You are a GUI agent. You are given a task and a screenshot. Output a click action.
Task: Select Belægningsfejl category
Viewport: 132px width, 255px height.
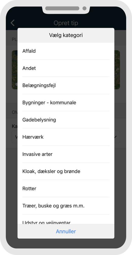[66, 85]
